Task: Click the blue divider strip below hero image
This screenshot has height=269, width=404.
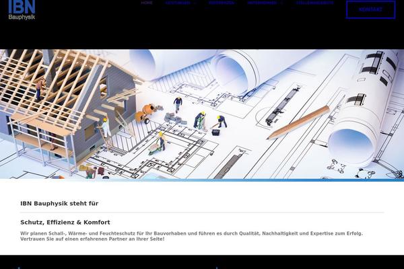Action: (202, 180)
